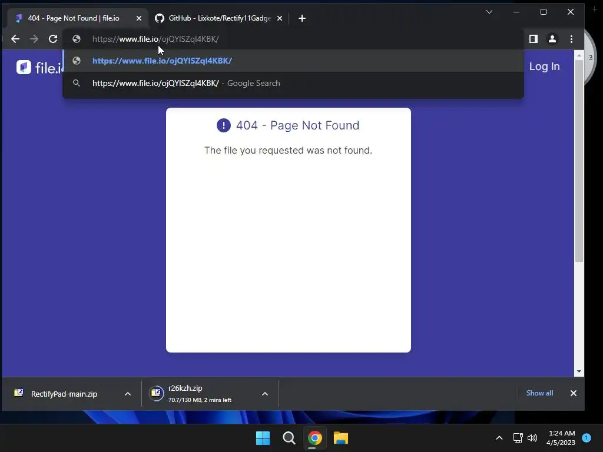Image resolution: width=603 pixels, height=452 pixels.
Task: Close the GitHub Rectify11Gadgets tab
Action: [280, 18]
